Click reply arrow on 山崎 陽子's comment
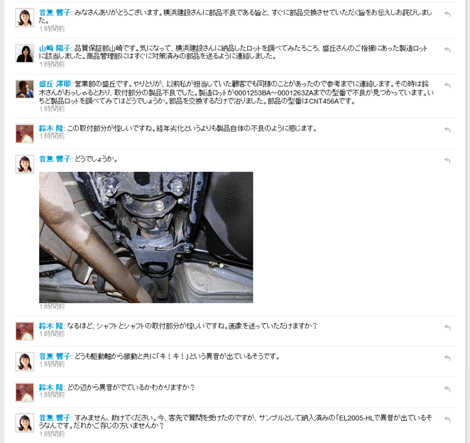The image size is (470, 443). (x=447, y=50)
